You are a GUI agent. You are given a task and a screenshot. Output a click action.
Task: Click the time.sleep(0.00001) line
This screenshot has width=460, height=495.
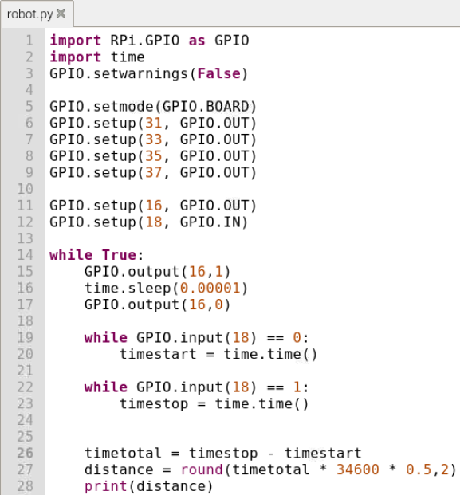167,289
